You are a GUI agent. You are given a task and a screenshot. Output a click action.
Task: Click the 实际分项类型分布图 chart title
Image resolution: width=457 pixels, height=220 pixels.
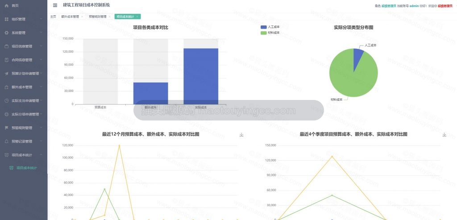353,27
